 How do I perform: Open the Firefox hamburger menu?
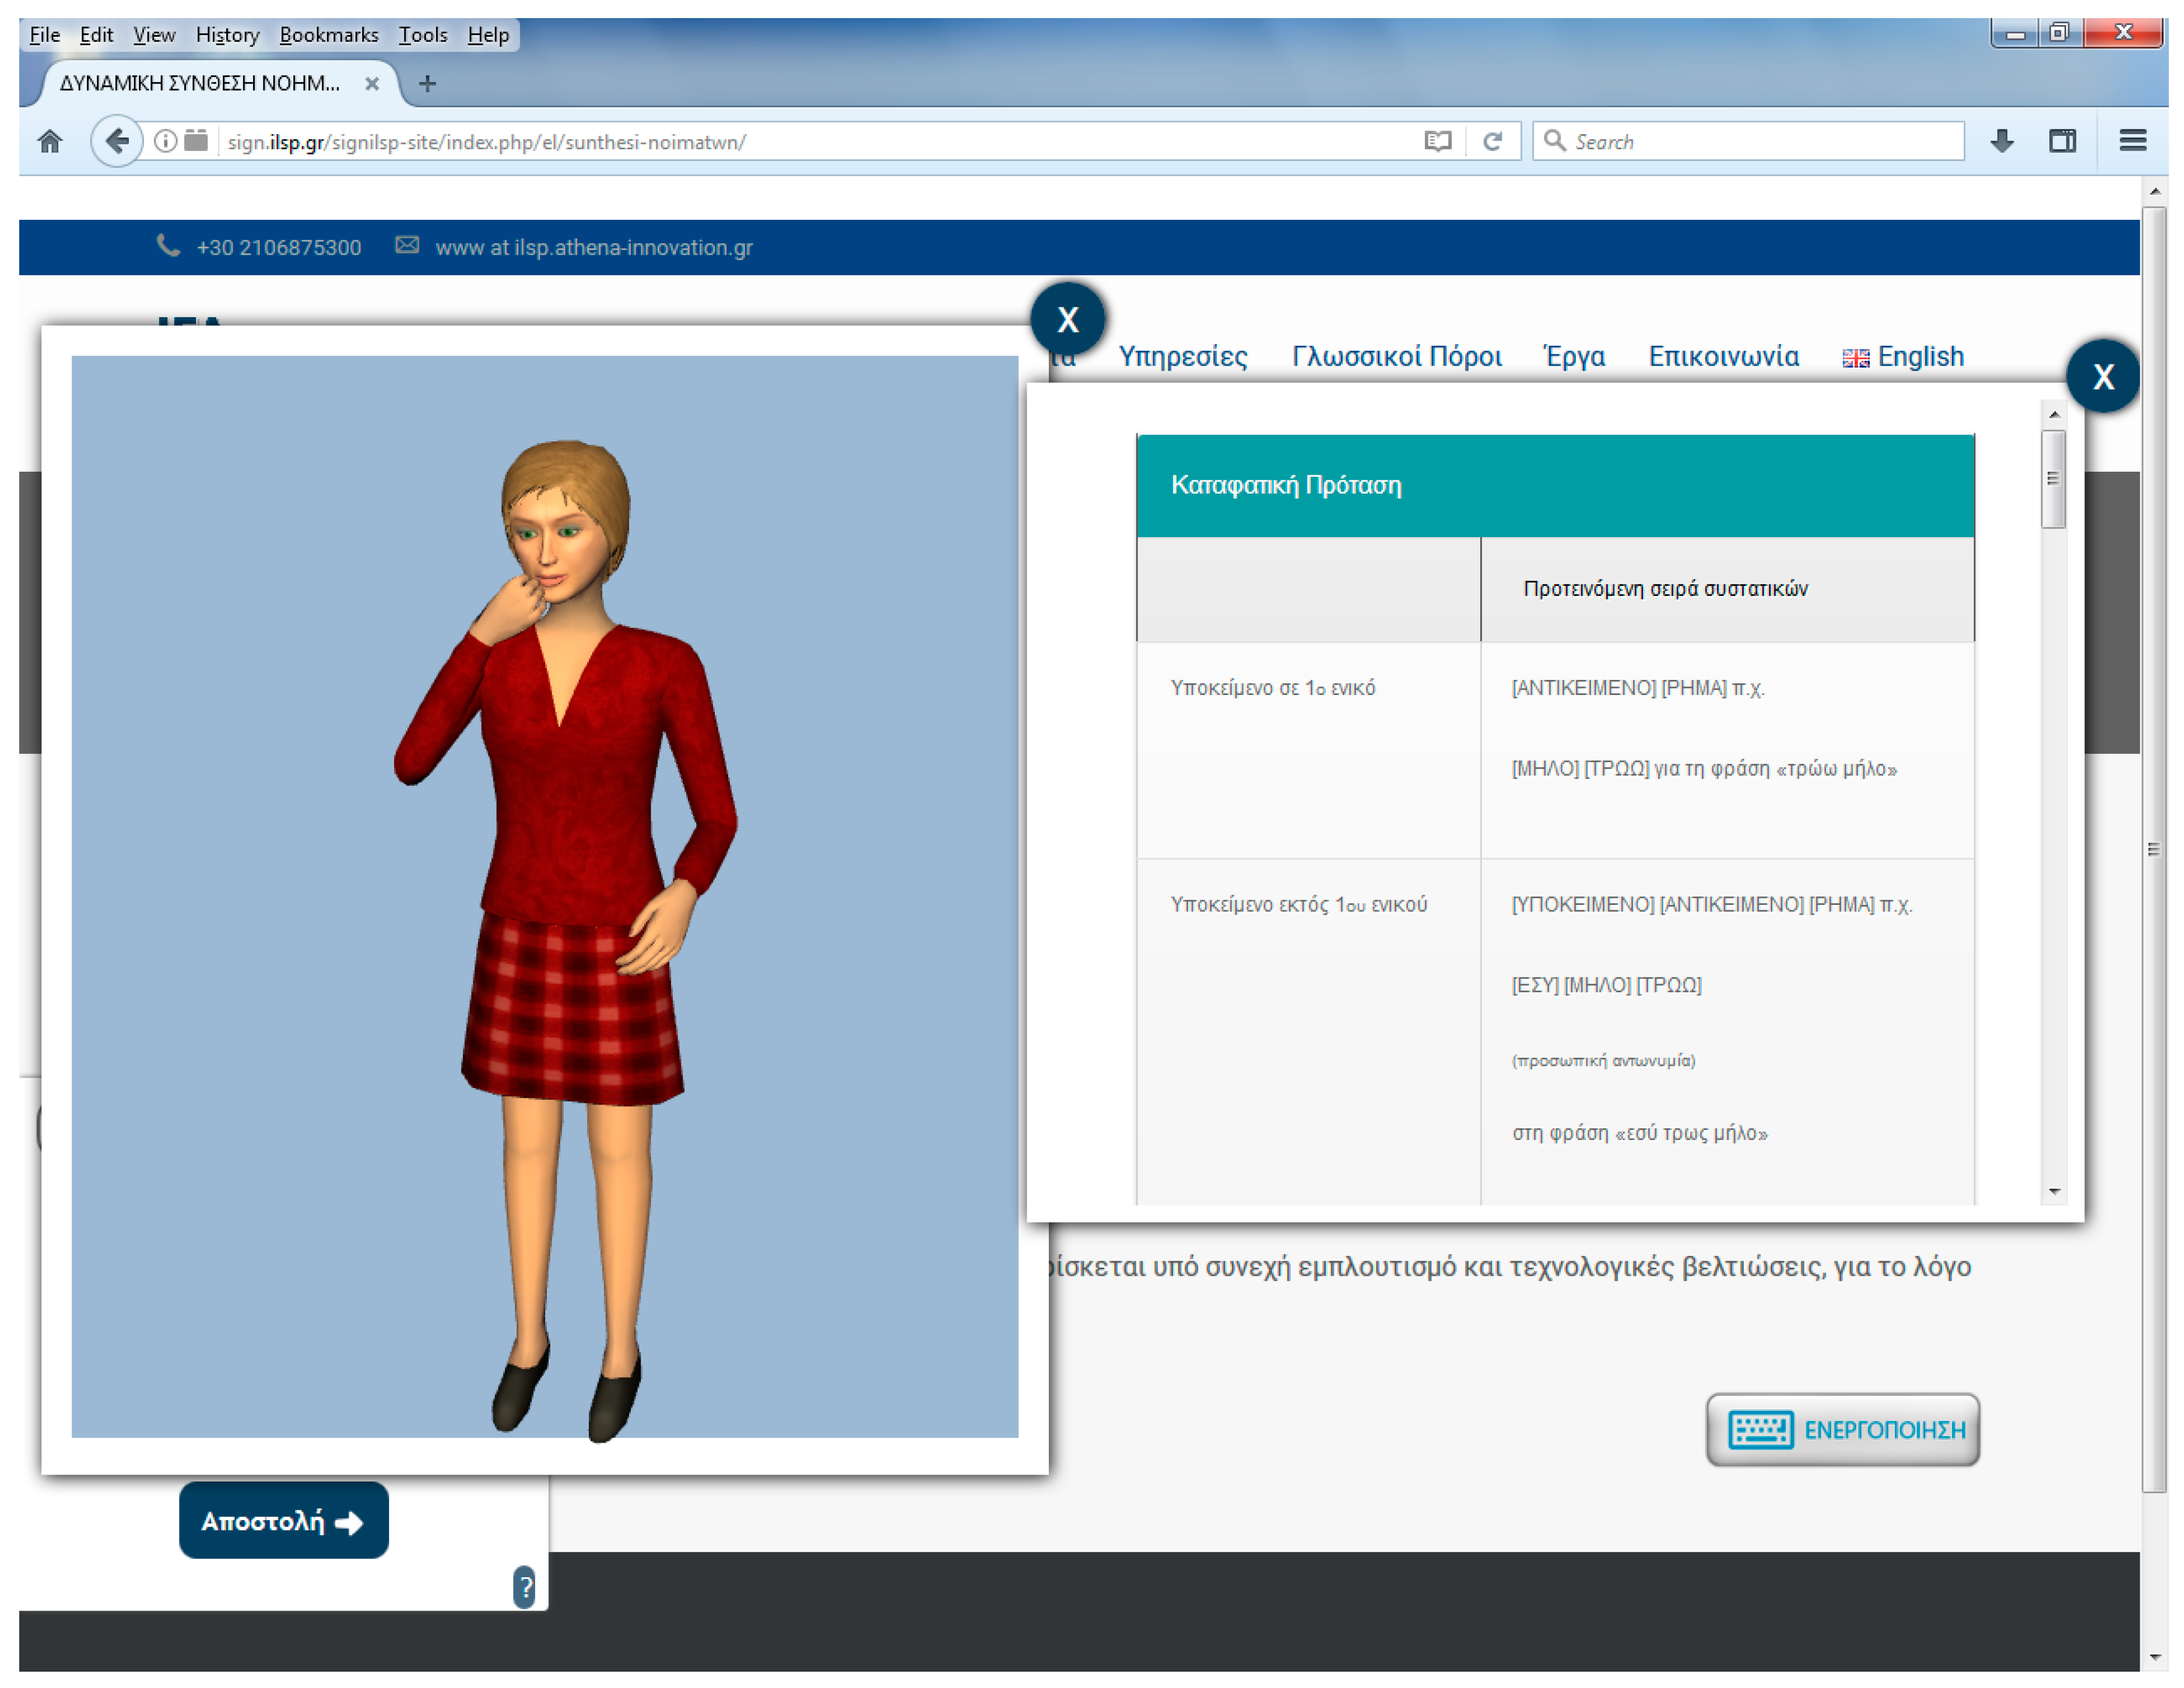[2132, 141]
